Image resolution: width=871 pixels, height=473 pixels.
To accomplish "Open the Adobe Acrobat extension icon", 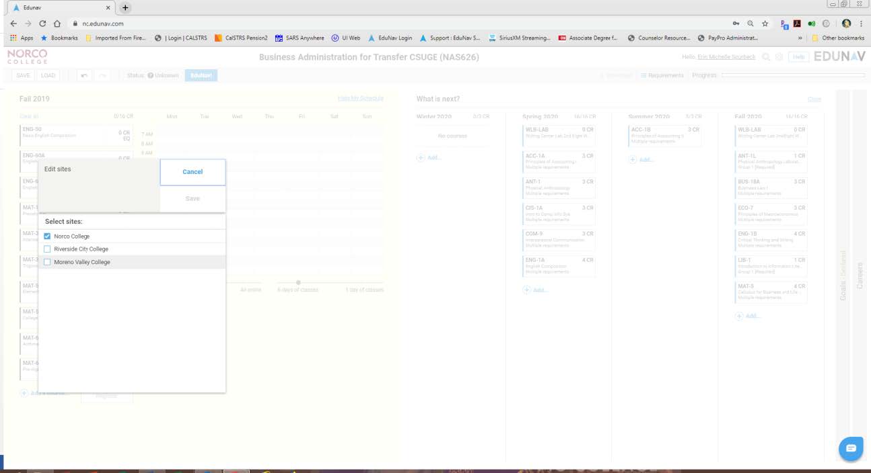I will [798, 24].
